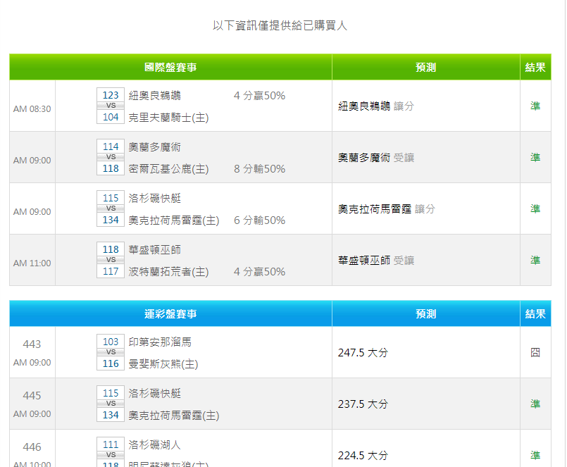Click the "運彩盤賽事" table header

[x=170, y=313]
